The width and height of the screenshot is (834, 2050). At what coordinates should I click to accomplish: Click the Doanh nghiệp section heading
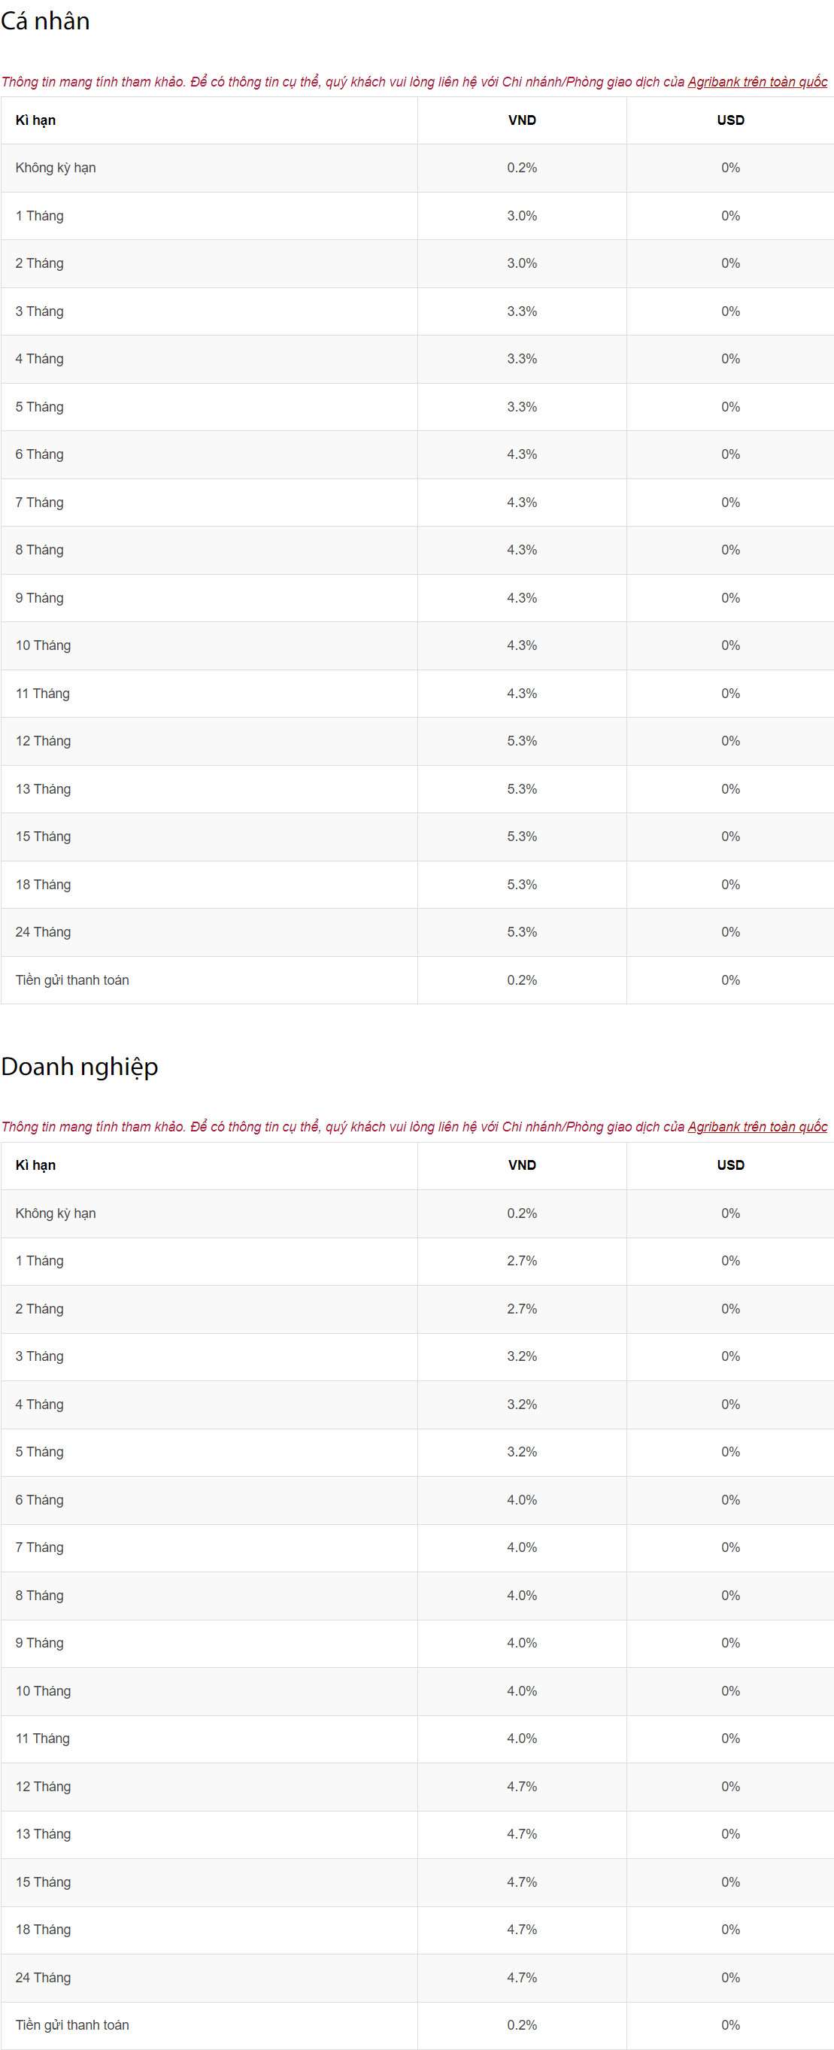[80, 1067]
